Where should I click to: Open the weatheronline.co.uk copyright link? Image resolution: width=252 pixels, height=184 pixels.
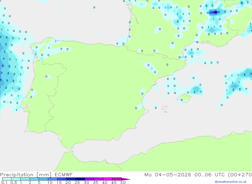click(x=231, y=182)
